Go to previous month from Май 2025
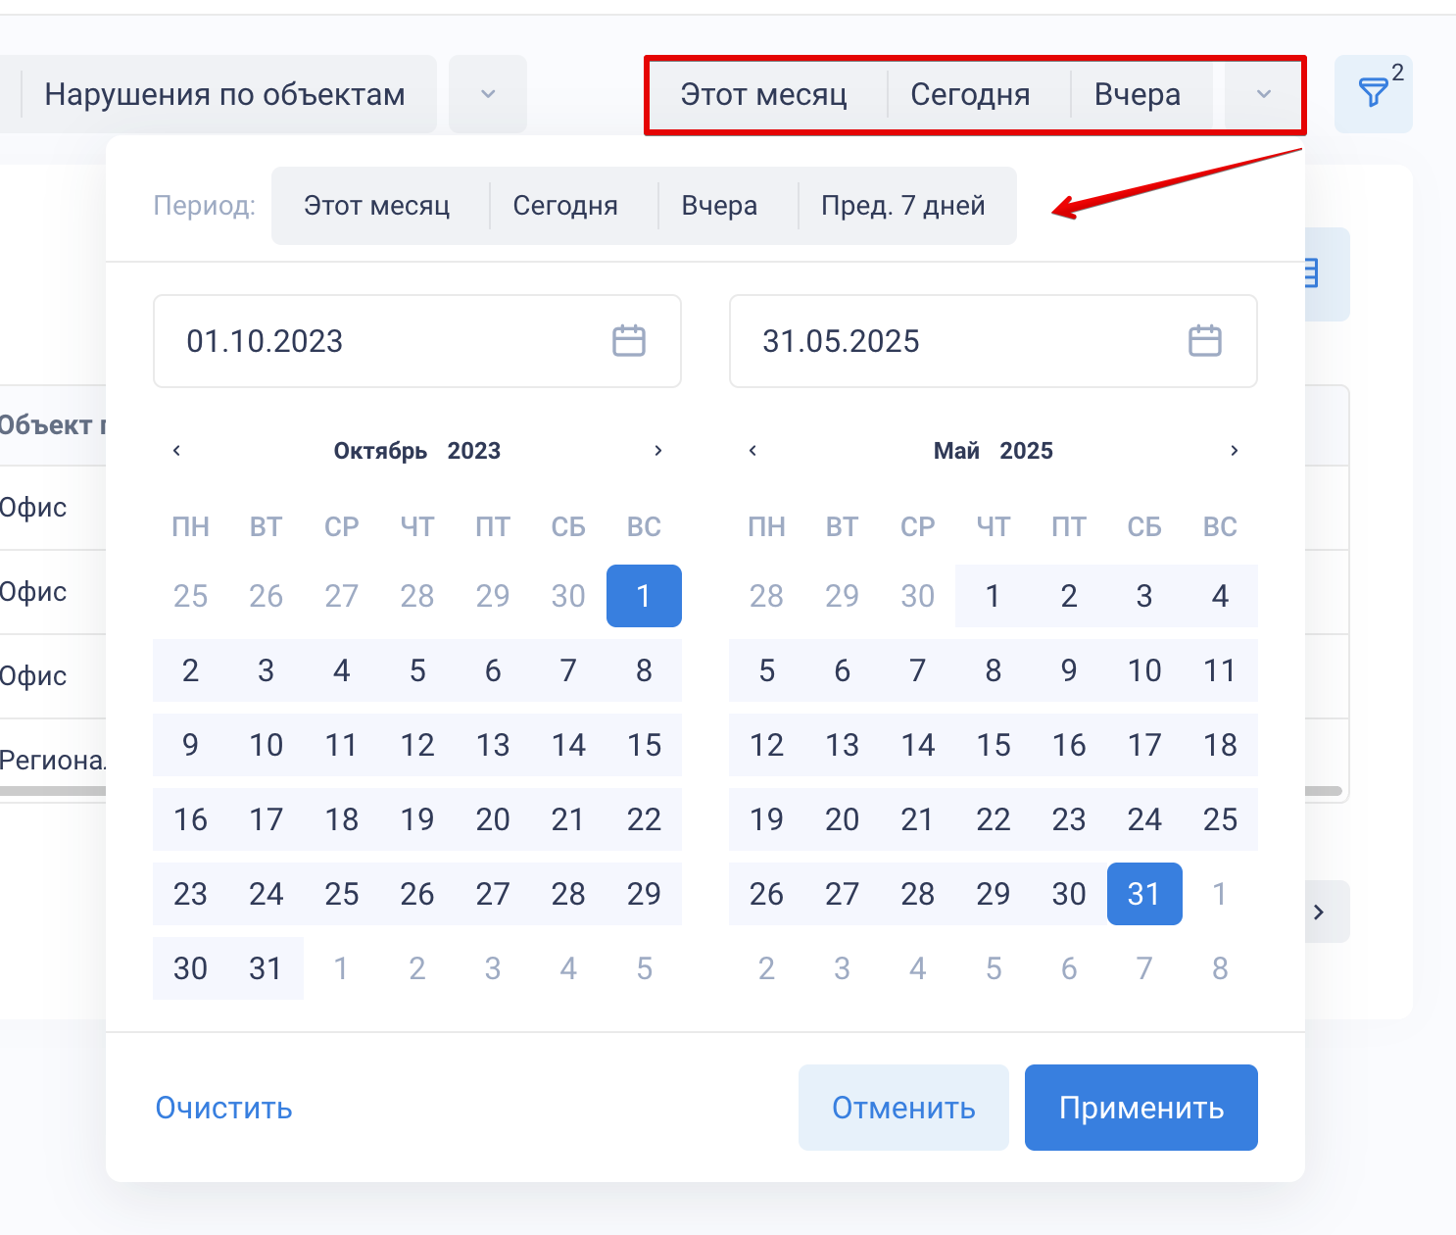Screen dimensions: 1456x1235 pos(752,451)
